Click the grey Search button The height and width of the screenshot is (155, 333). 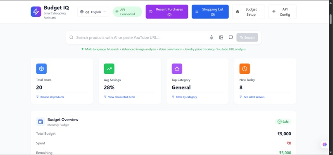[x=247, y=38]
